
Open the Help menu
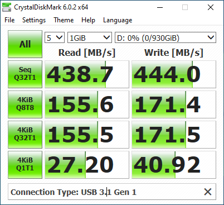coord(88,20)
